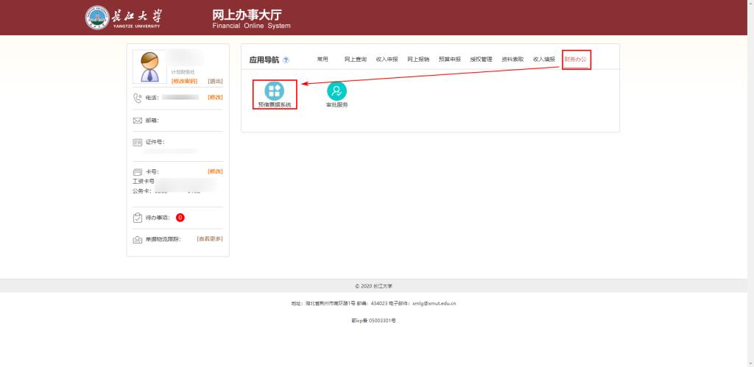The height and width of the screenshot is (367, 754).
Task: Click the phone icon beside 电话
Action: (137, 98)
